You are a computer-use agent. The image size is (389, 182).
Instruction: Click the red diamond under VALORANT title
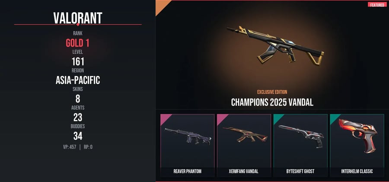click(x=78, y=24)
